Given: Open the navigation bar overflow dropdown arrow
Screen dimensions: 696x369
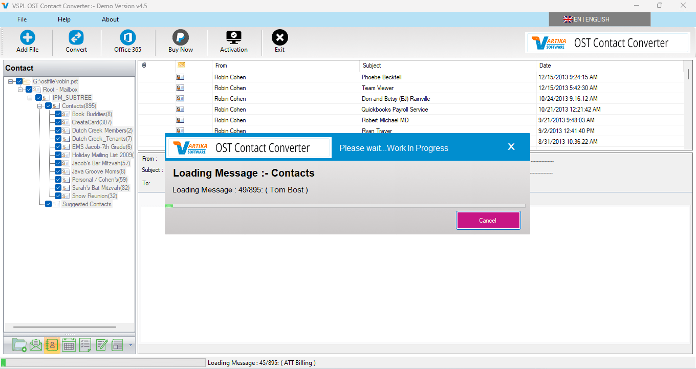Looking at the screenshot, I should 130,345.
